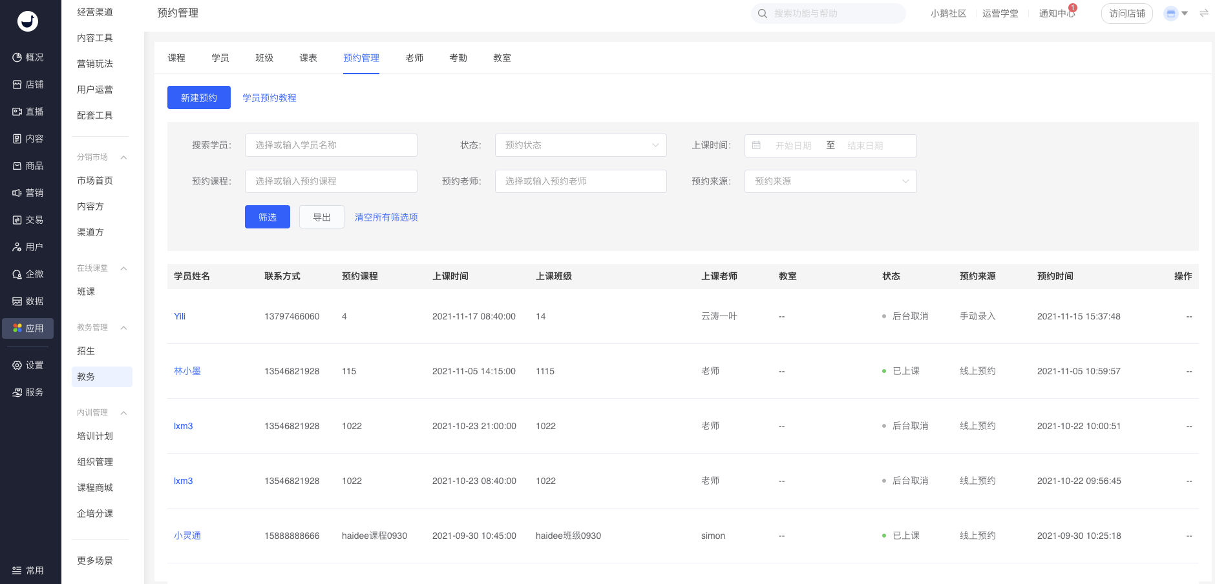
Task: Select the 直播 live broadcast sidebar icon
Action: (x=17, y=112)
